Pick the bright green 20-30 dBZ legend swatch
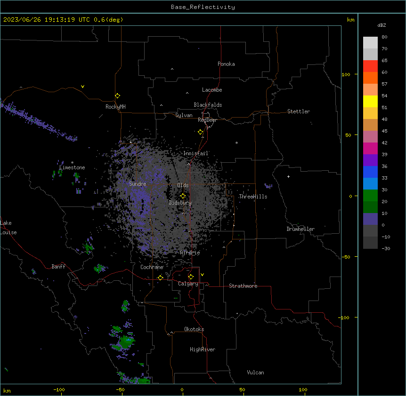Image resolution: width=406 pixels, height=396 pixels. point(370,196)
